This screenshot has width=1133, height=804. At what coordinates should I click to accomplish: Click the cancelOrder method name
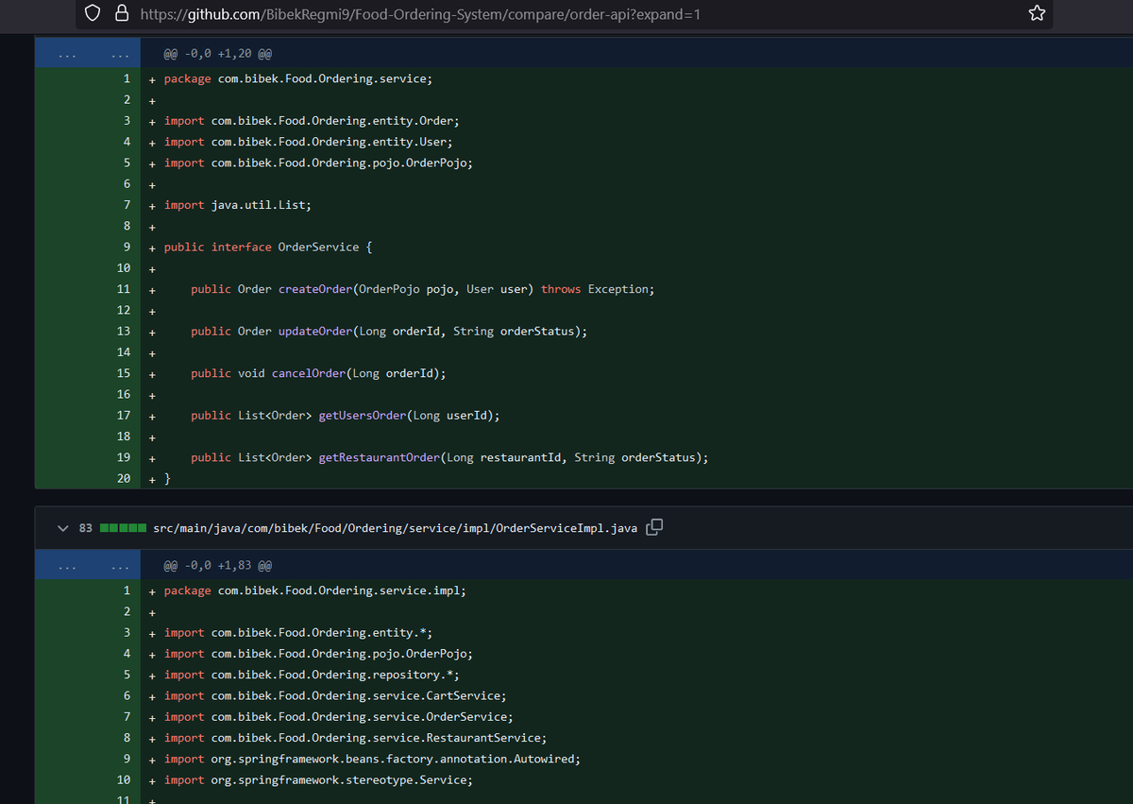tap(309, 373)
